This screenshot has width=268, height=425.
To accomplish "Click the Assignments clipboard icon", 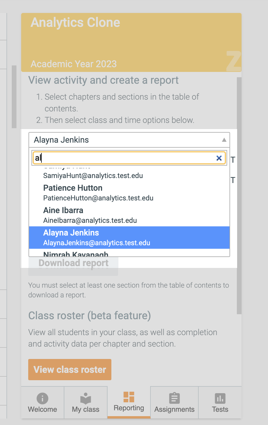I will (x=174, y=398).
